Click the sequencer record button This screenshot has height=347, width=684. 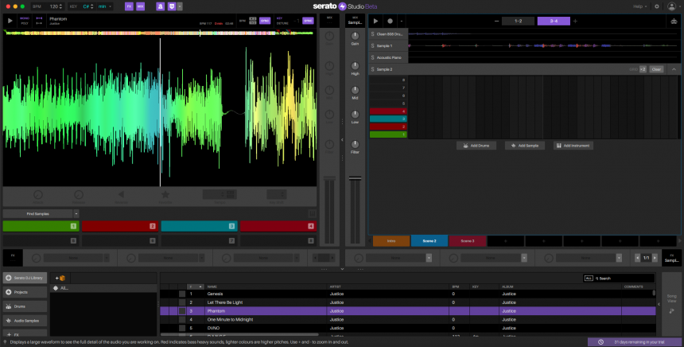390,21
